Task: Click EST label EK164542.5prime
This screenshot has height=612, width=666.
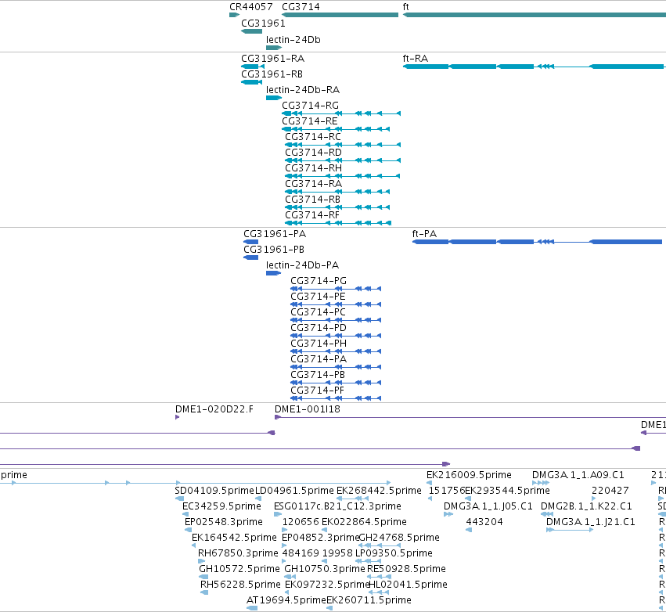Action: pyautogui.click(x=234, y=538)
